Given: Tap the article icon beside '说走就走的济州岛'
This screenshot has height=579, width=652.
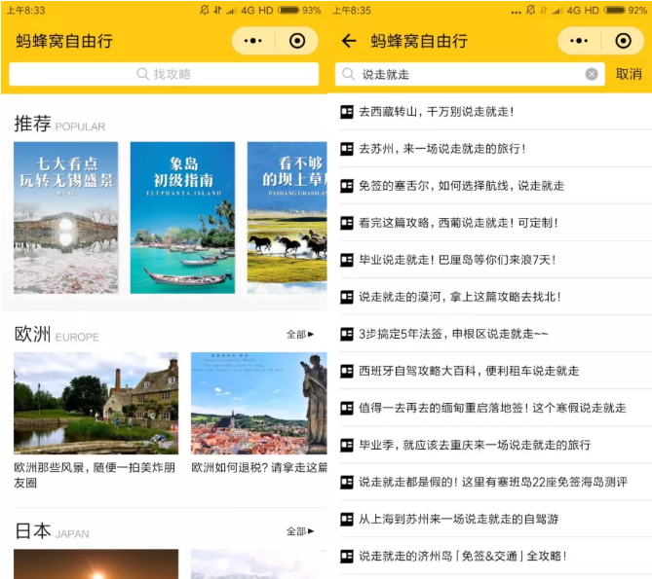Looking at the screenshot, I should pyautogui.click(x=347, y=556).
